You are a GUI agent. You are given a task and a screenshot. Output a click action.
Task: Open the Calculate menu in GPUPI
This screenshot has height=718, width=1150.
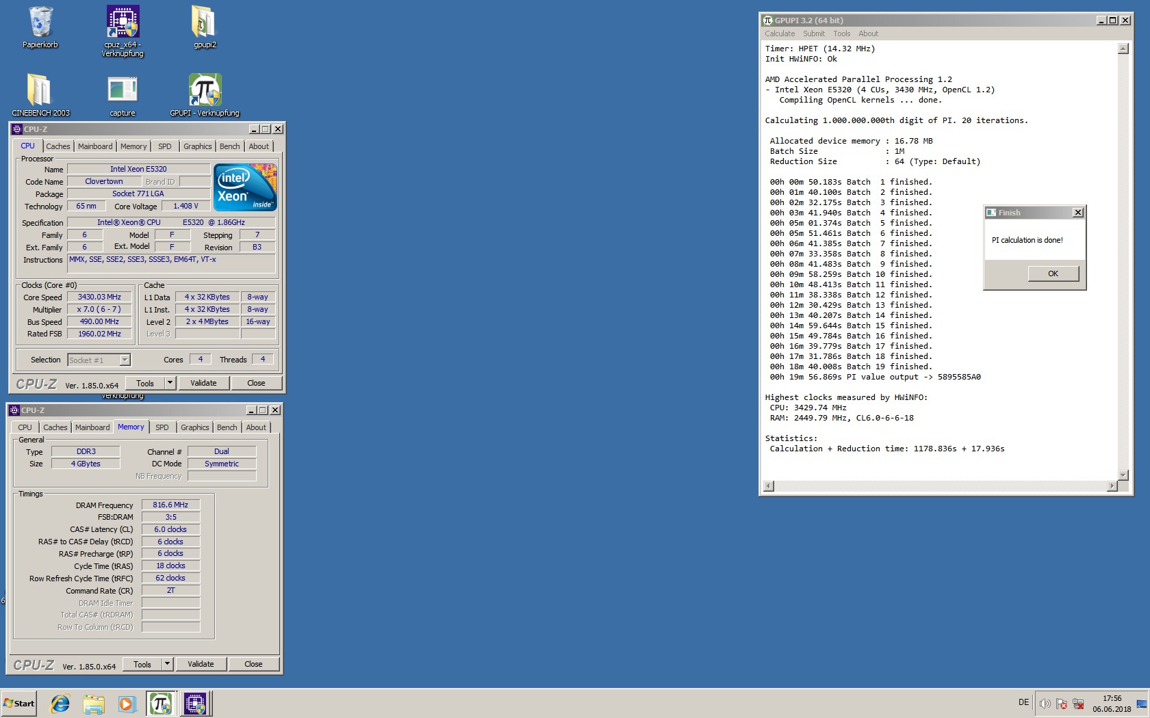(x=780, y=34)
